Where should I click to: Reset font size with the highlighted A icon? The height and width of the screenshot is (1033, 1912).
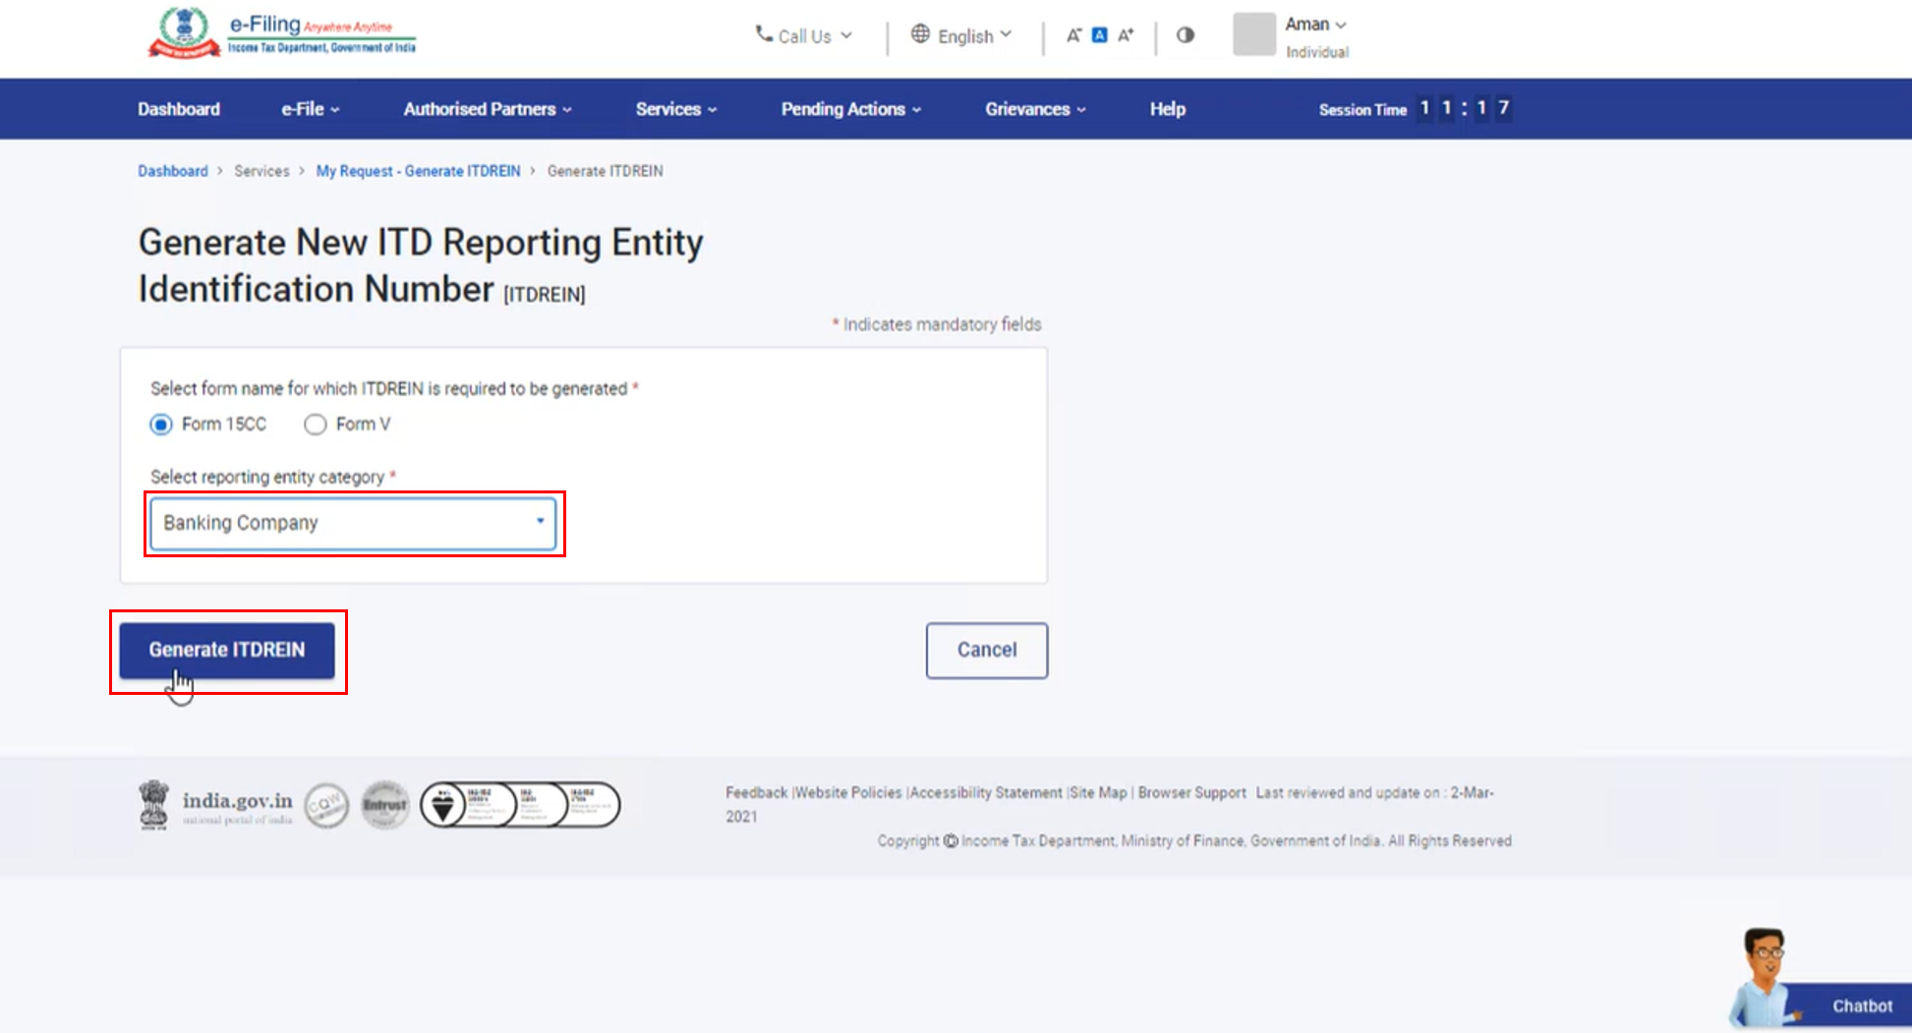(1100, 35)
